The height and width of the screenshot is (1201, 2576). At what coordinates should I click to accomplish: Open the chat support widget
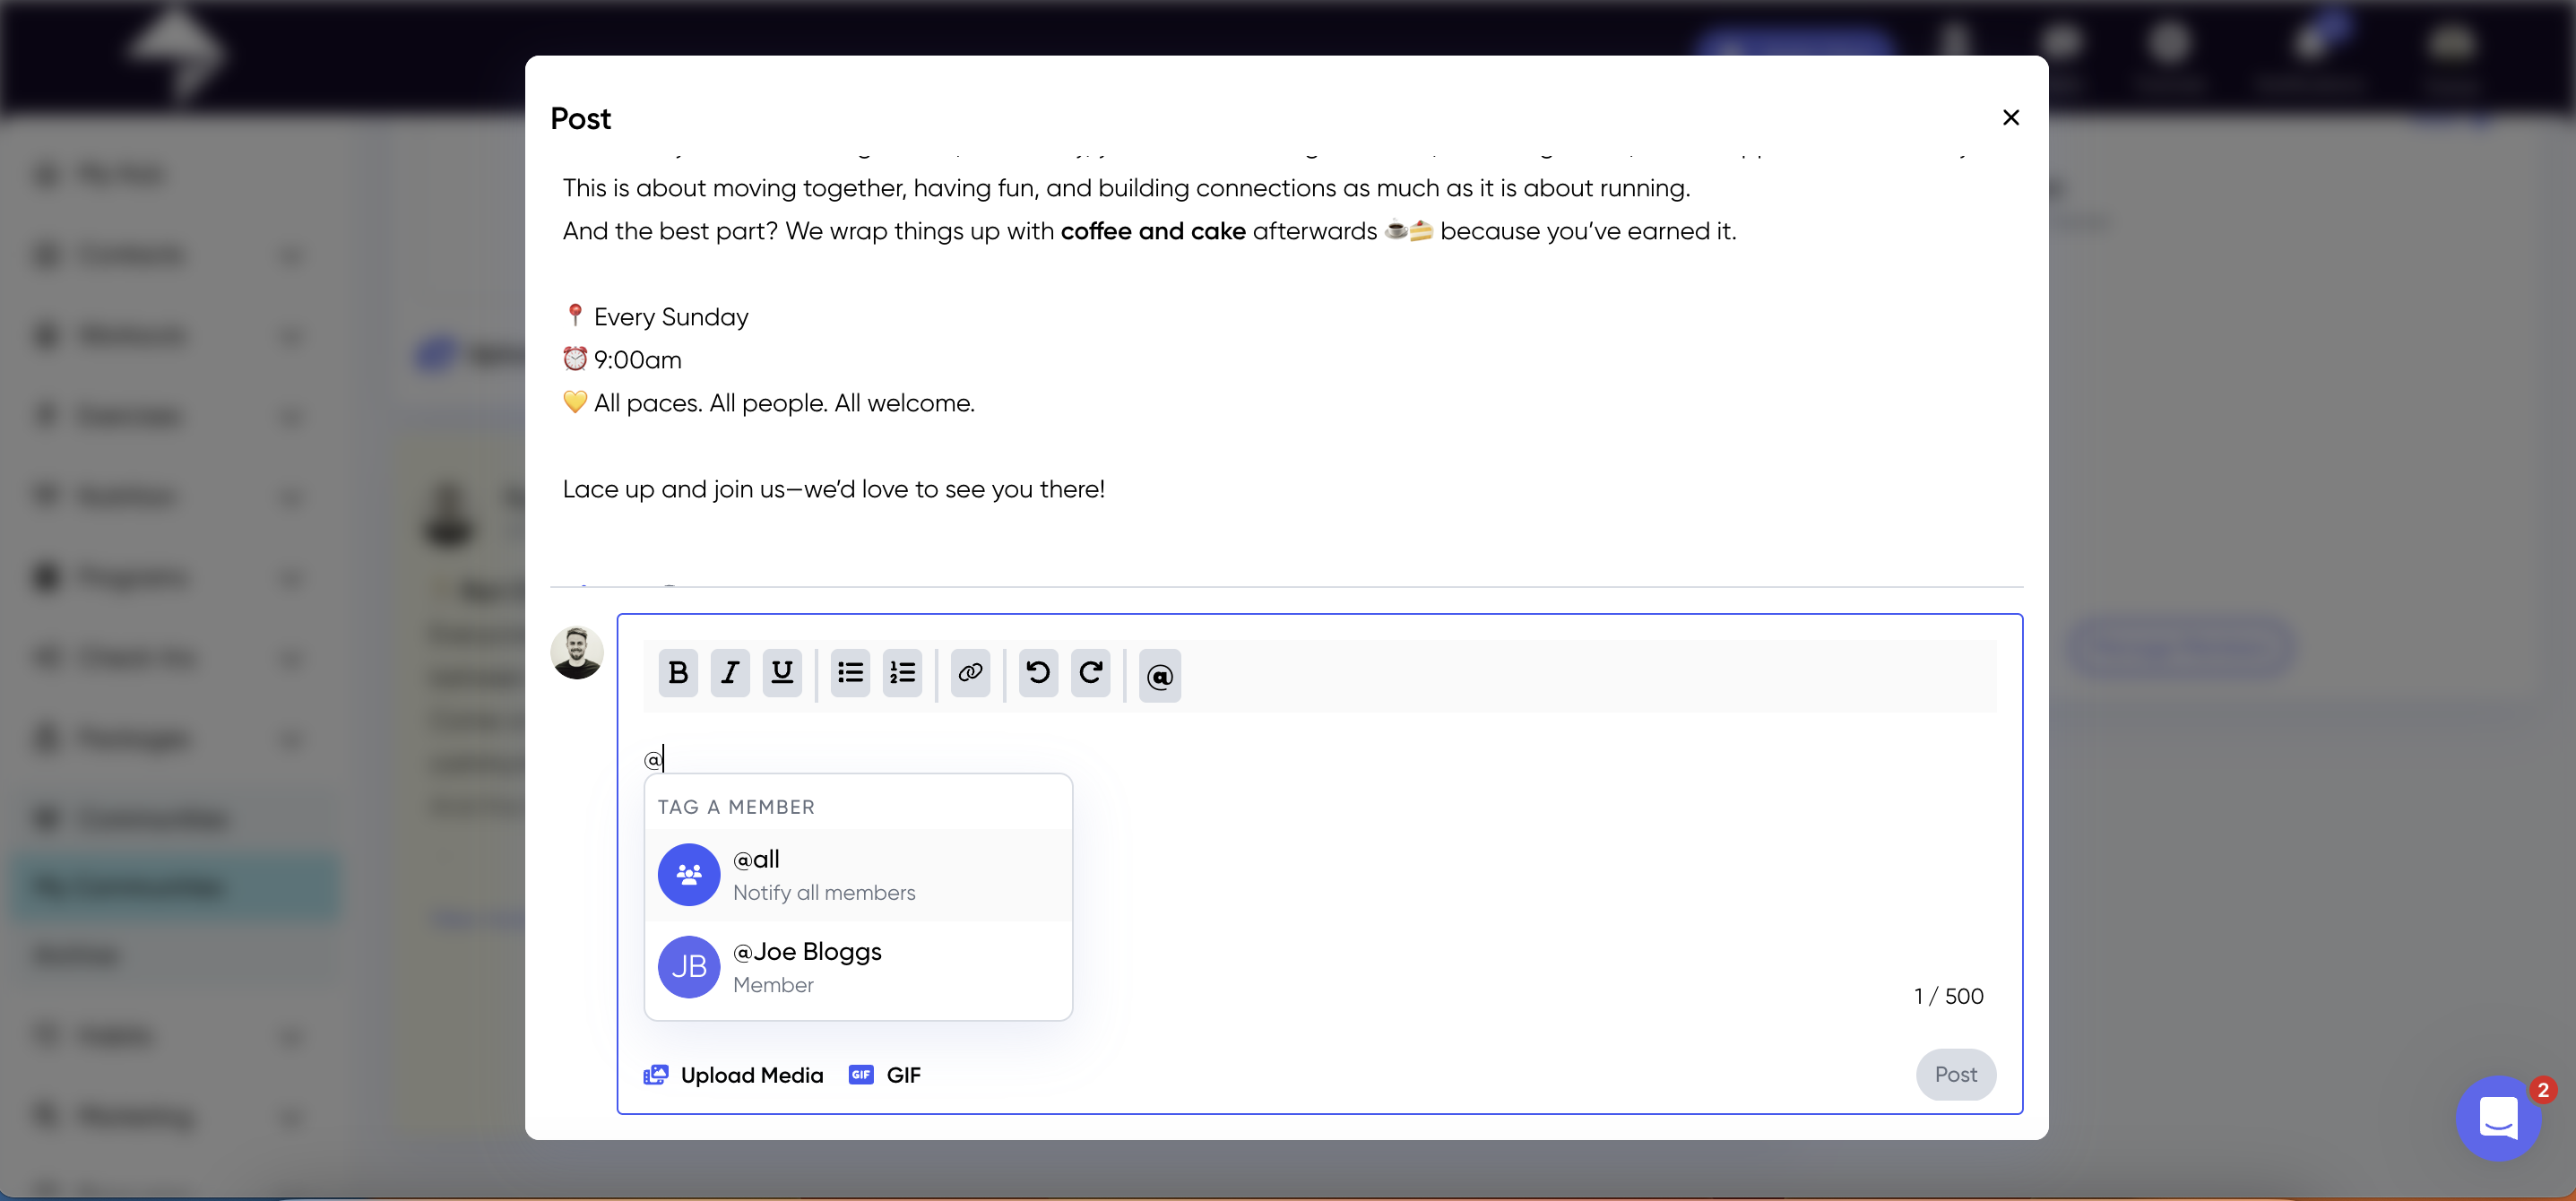pos(2498,1118)
